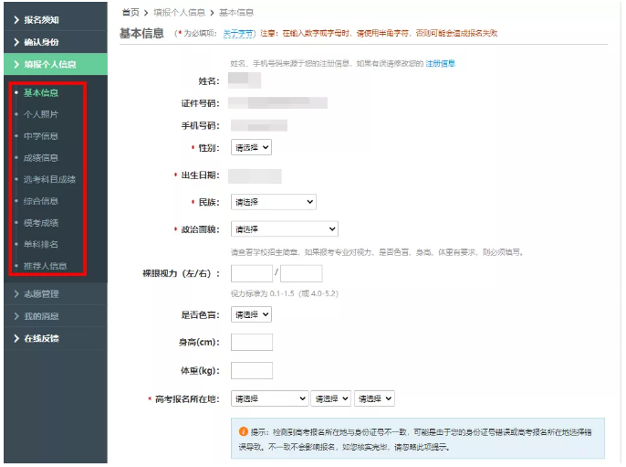Expand the 志愿管理 section
The image size is (626, 467).
42,293
